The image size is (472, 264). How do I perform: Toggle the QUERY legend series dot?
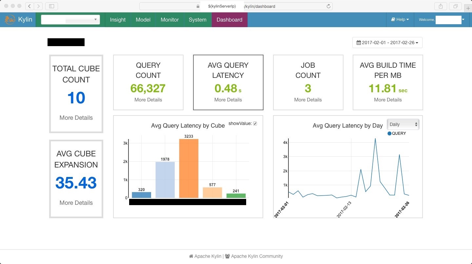[389, 133]
